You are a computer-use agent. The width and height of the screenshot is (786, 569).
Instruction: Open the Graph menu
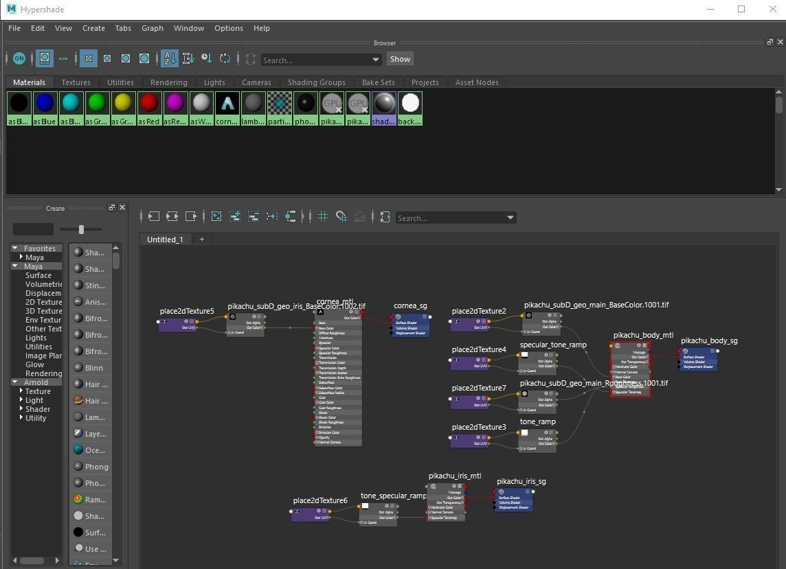(x=153, y=28)
